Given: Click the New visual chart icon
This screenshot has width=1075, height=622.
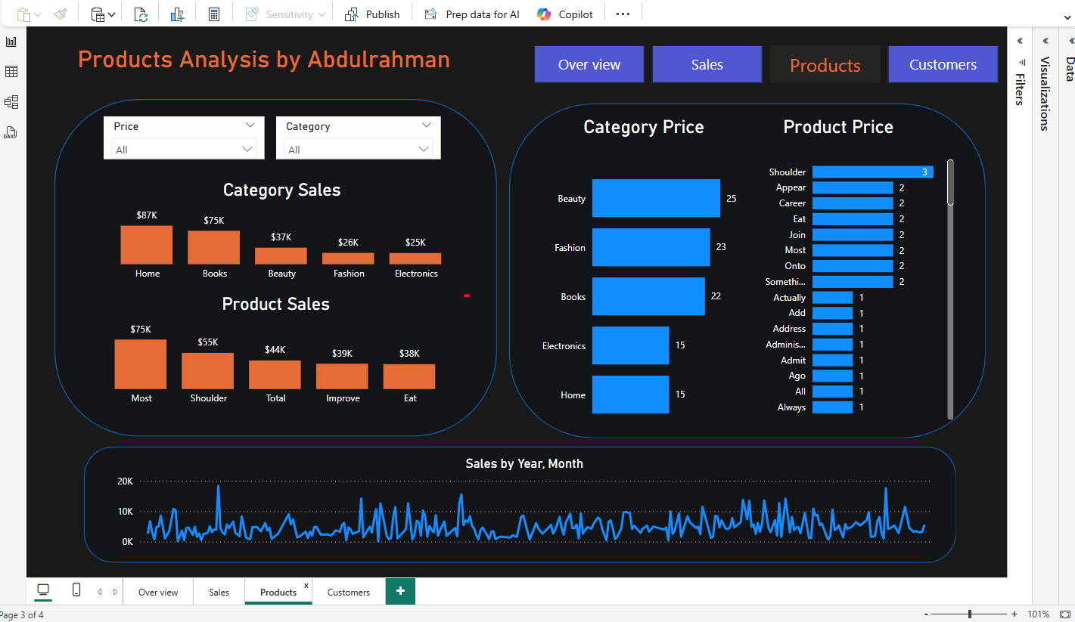Looking at the screenshot, I should click(x=177, y=14).
